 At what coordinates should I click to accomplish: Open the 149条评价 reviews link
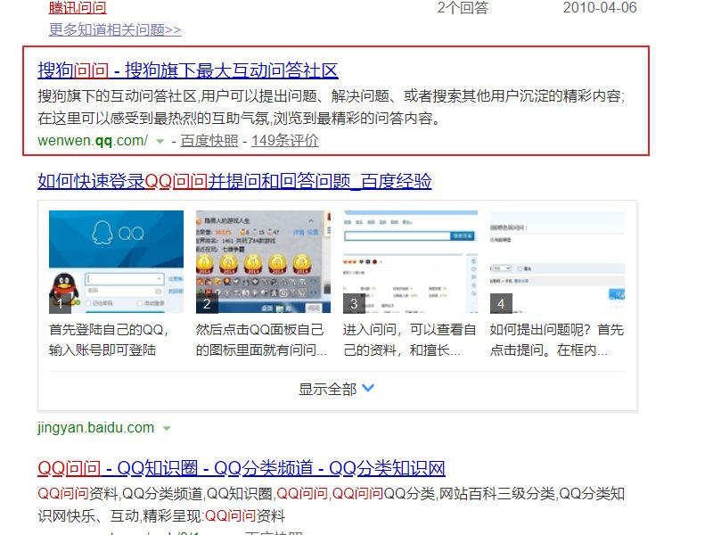tap(285, 140)
